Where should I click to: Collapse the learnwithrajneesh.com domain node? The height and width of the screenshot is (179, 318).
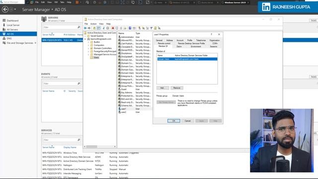pyautogui.click(x=85, y=39)
